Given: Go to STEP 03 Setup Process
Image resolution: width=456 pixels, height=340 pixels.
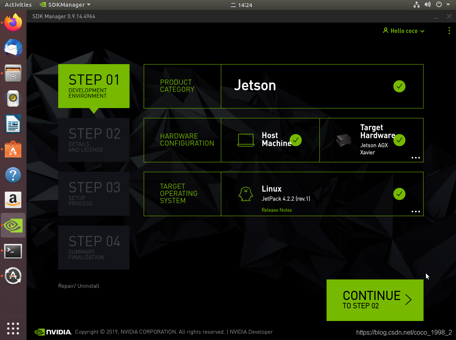Looking at the screenshot, I should point(94,194).
